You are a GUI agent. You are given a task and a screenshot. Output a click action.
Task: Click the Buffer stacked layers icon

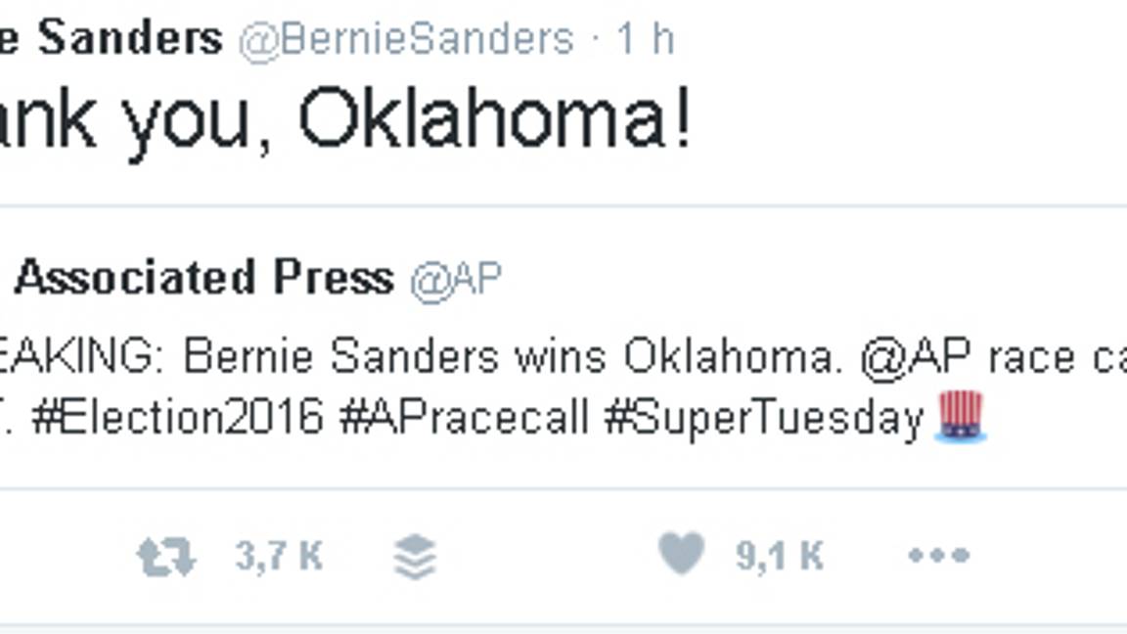[x=414, y=558]
